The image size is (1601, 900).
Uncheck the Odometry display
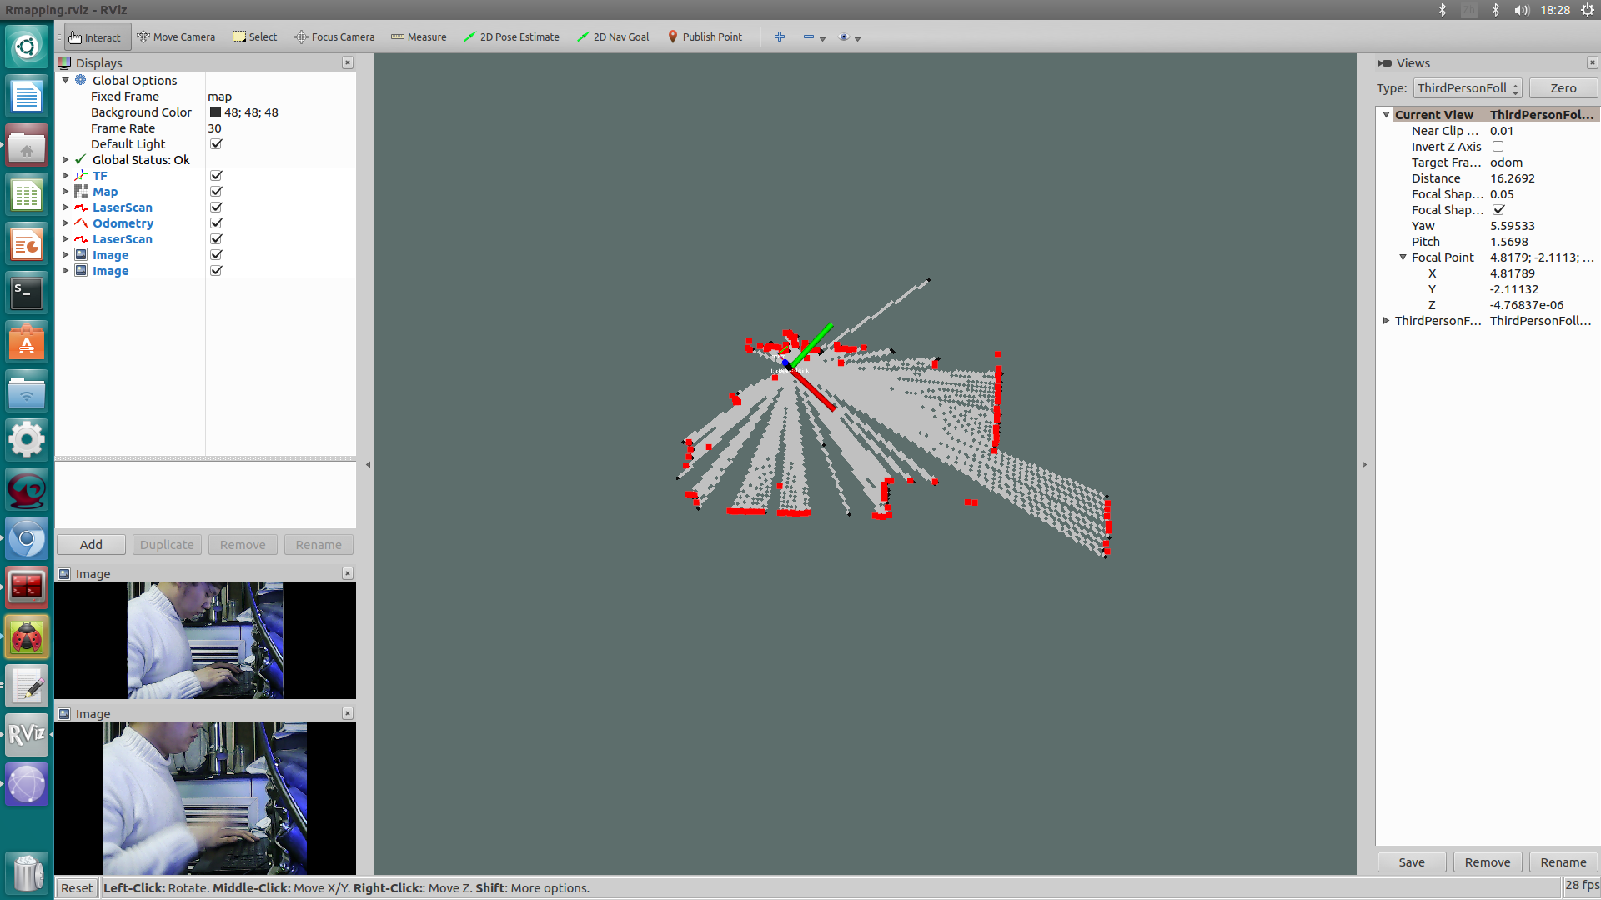click(x=216, y=223)
